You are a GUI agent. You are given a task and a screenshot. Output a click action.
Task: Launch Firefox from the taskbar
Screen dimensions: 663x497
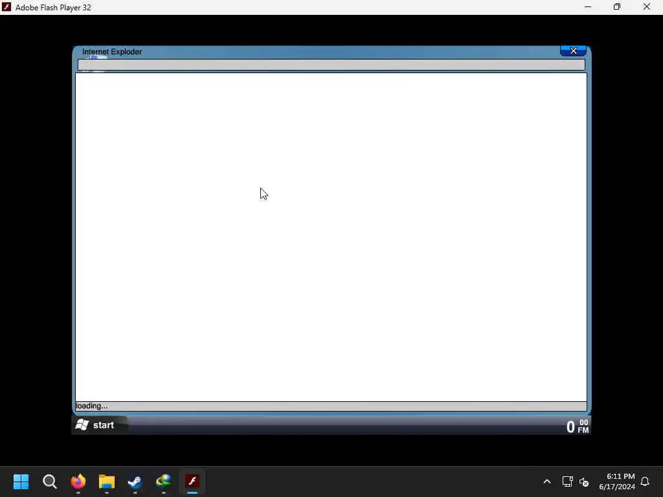[78, 481]
